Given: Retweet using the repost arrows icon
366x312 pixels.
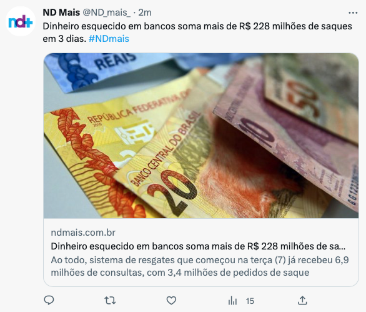Looking at the screenshot, I should point(110,301).
